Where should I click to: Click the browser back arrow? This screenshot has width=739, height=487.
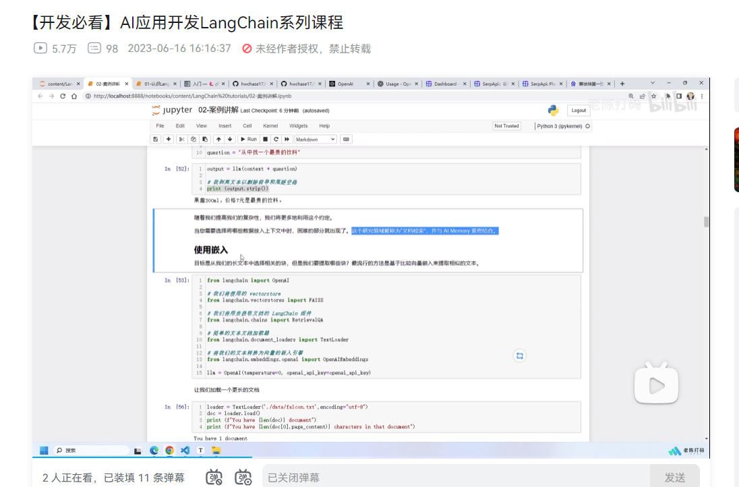click(40, 96)
